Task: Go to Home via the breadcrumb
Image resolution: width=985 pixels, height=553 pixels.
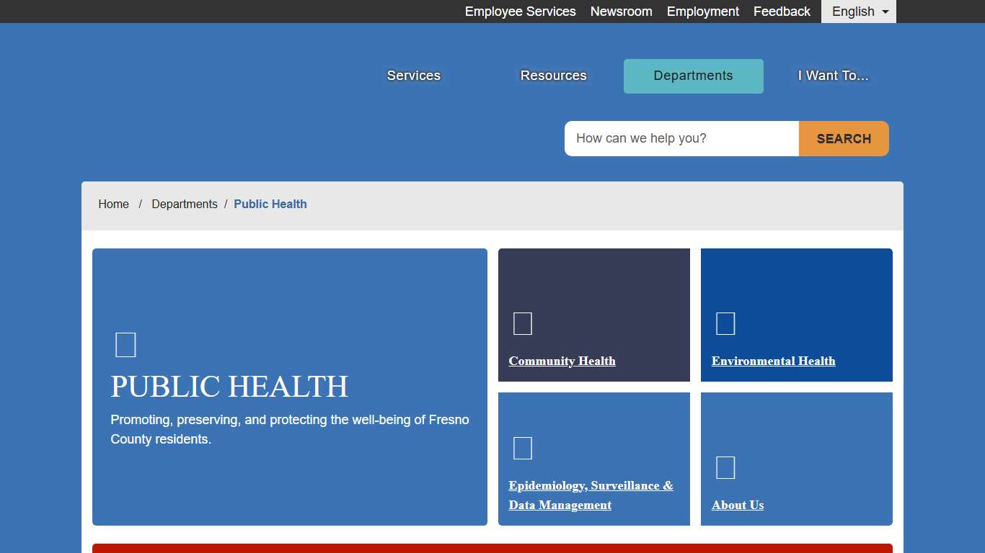Action: [113, 204]
